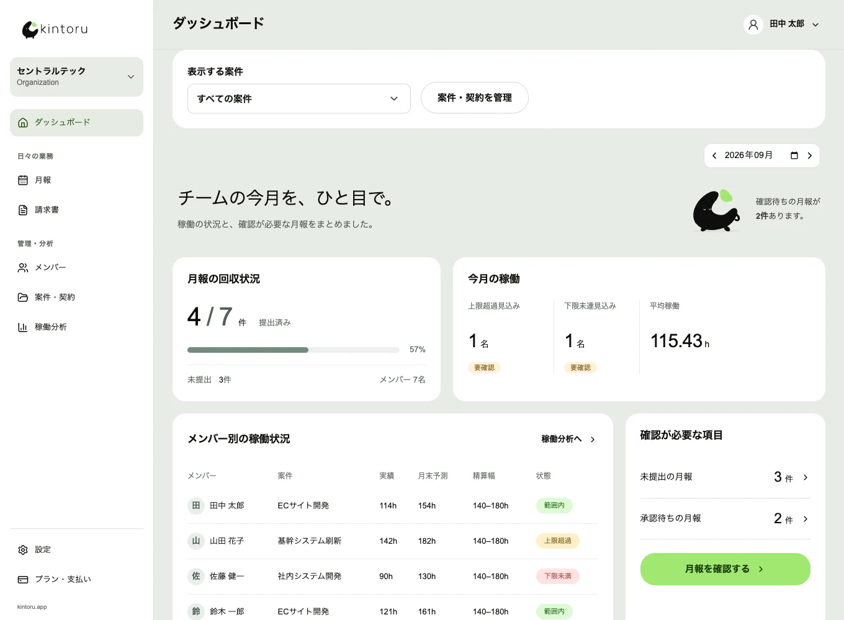The width and height of the screenshot is (844, 620).
Task: Open the 承認待ちの月報 row chevron
Action: click(806, 519)
